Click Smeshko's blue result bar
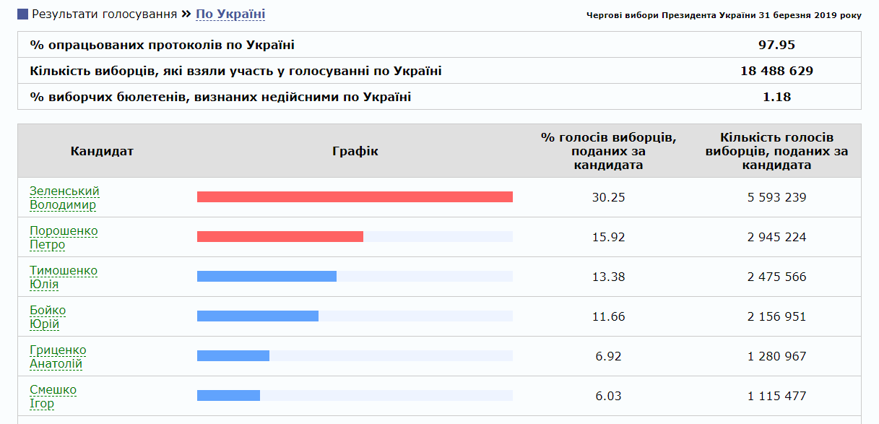This screenshot has height=424, width=879. [228, 396]
